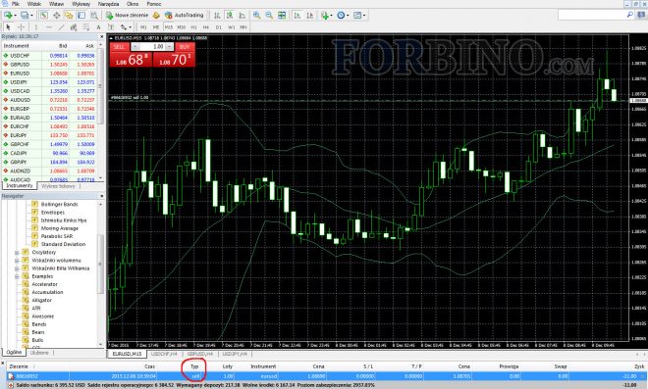Image resolution: width=648 pixels, height=389 pixels.
Task: Select the text label tool A
Action: click(98, 27)
